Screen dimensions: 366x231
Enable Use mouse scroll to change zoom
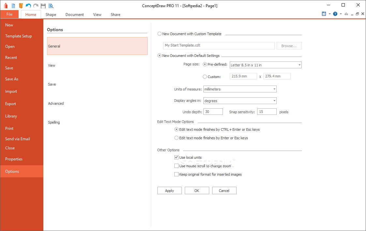point(176,166)
